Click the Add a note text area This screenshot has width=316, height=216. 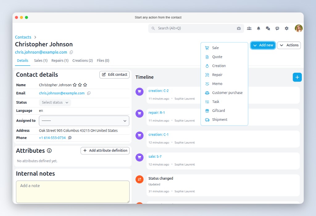point(73,192)
